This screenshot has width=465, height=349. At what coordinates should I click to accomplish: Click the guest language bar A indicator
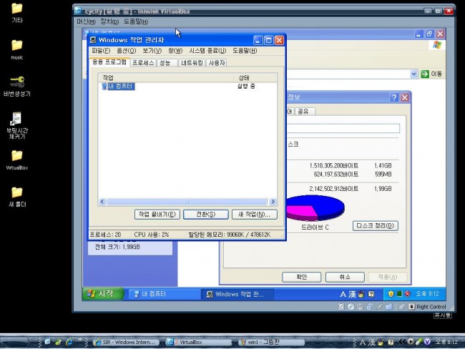343,294
